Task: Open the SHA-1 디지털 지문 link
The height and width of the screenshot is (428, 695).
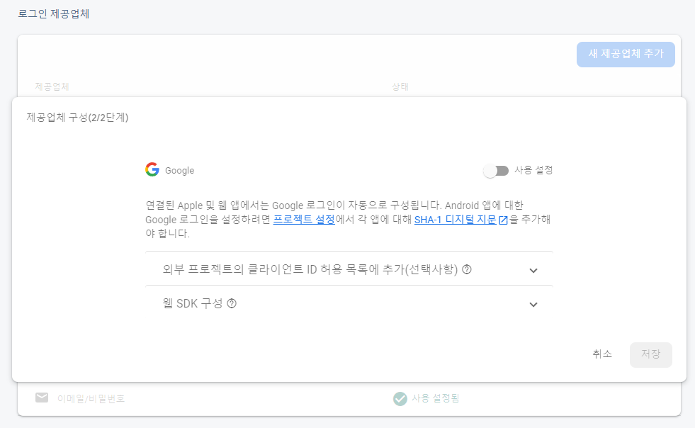Action: point(456,219)
